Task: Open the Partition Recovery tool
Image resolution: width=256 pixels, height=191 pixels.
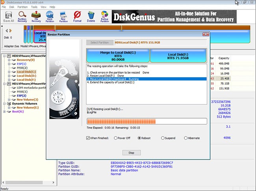Action: coord(22,16)
